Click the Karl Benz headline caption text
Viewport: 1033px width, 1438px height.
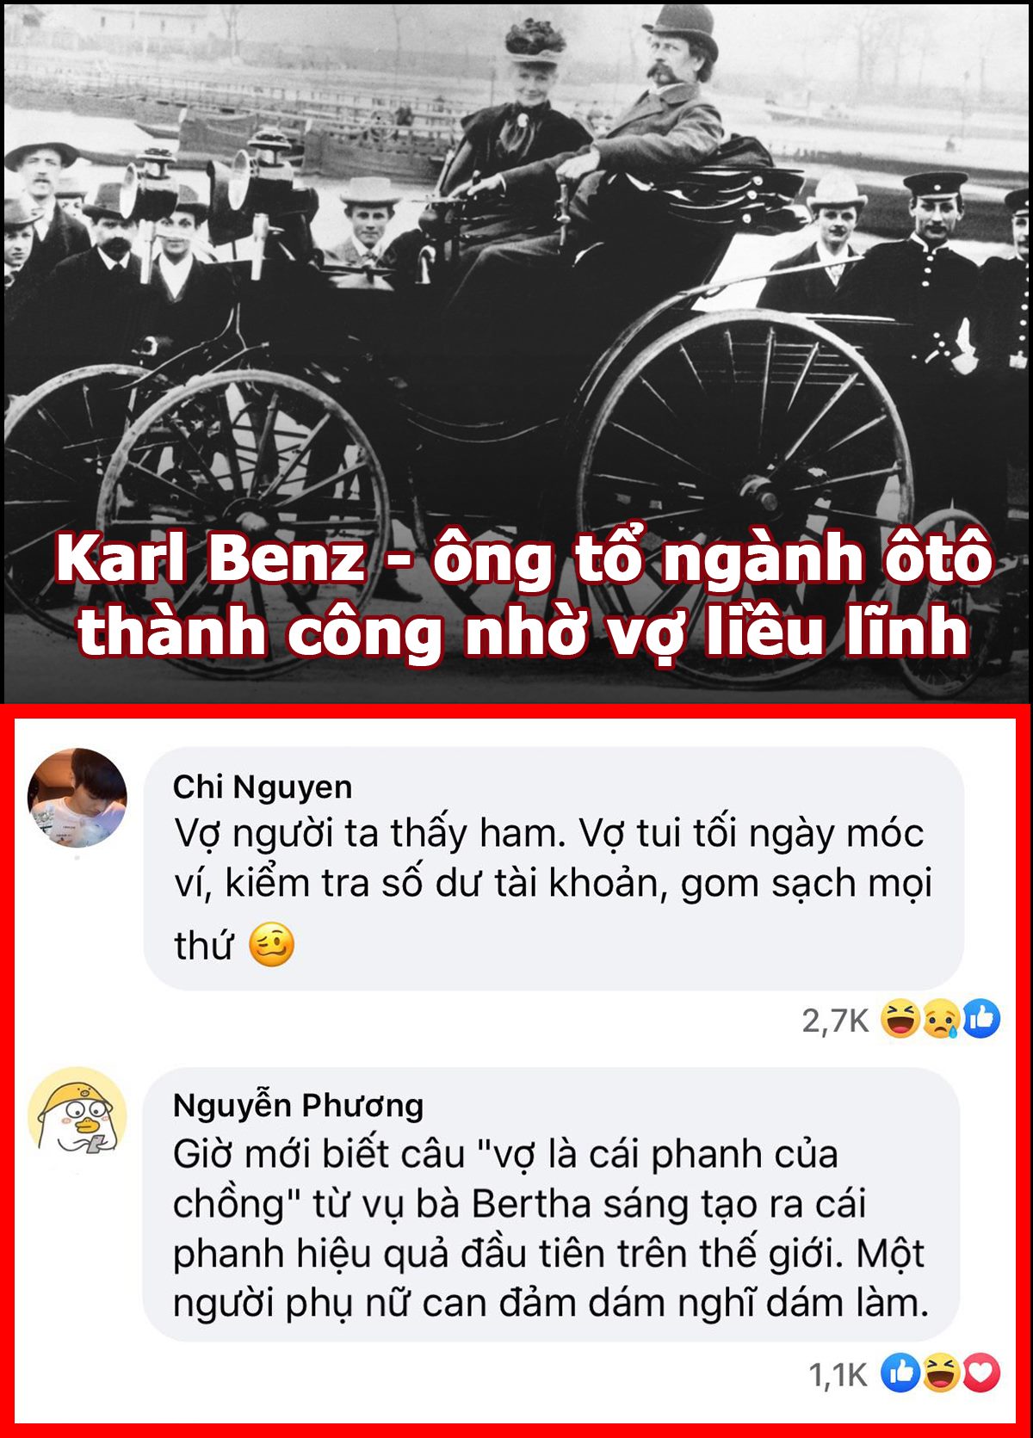tap(524, 559)
